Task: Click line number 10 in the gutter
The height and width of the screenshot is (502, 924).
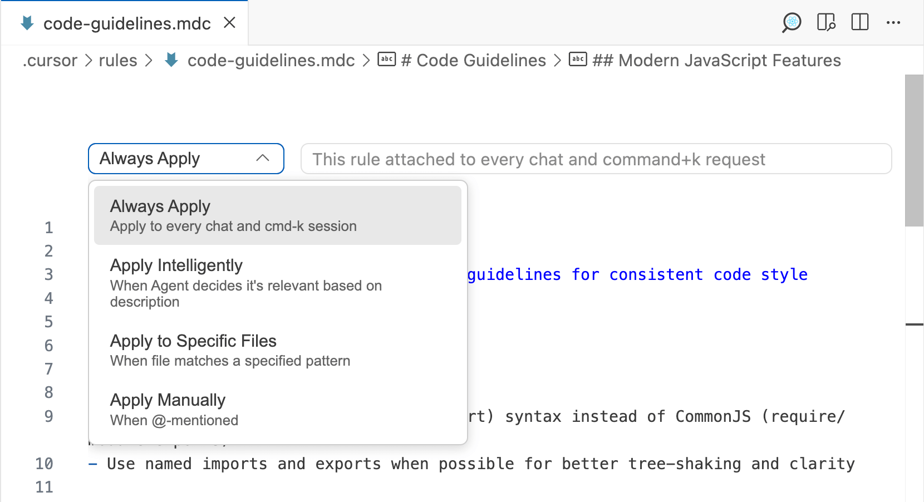Action: pyautogui.click(x=44, y=464)
